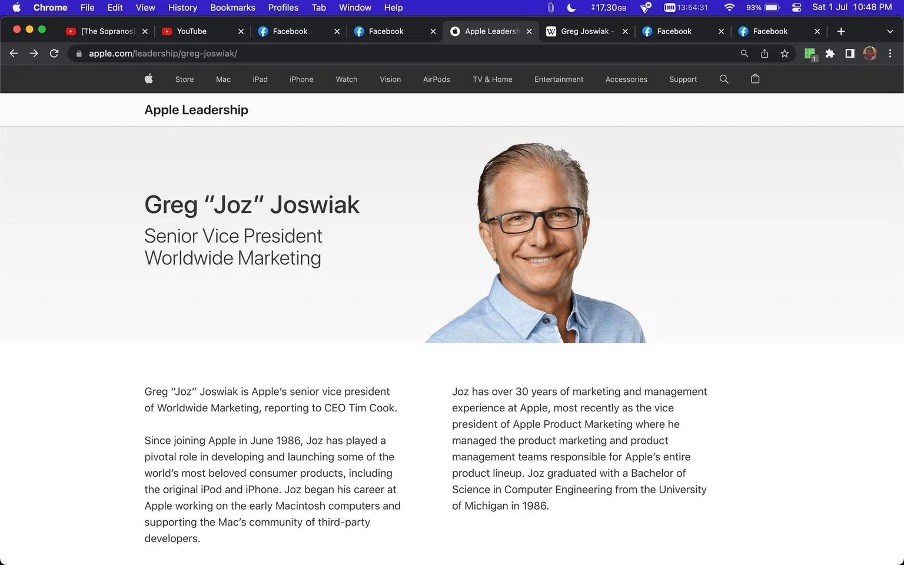This screenshot has height=565, width=904.
Task: Reload the current page
Action: (54, 53)
